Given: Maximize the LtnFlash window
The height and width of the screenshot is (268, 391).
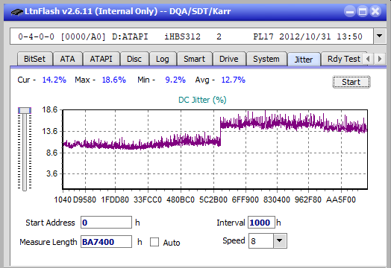Looking at the screenshot, I should click(363, 11).
